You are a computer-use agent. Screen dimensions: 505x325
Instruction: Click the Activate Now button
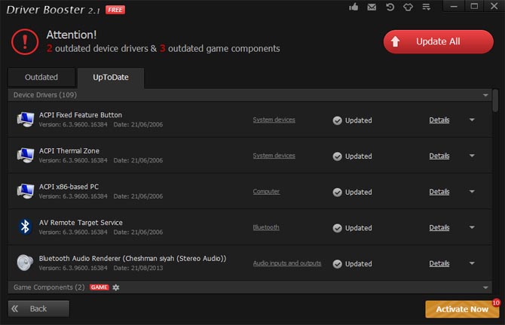pos(462,309)
